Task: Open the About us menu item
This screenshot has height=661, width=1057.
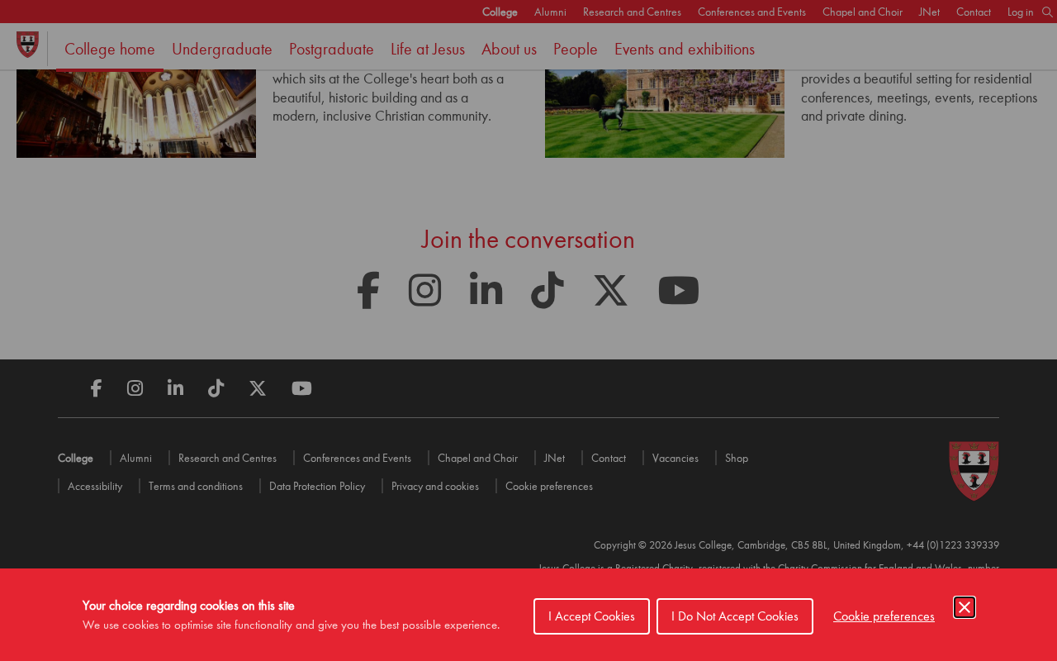Action: pos(509,49)
